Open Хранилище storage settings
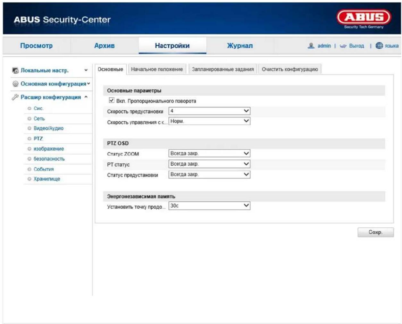 pos(47,179)
